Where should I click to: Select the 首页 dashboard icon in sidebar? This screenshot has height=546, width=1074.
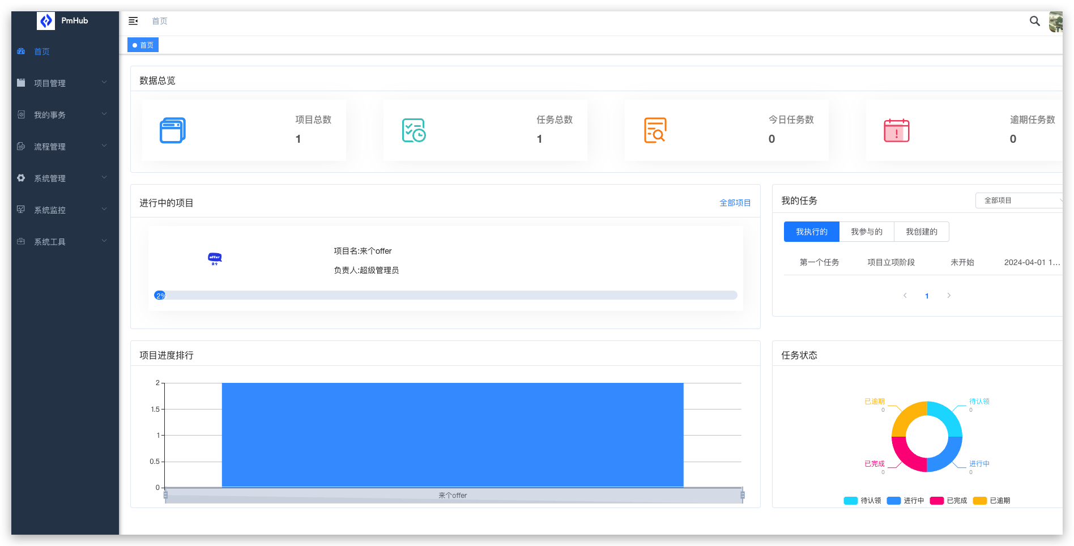click(21, 51)
